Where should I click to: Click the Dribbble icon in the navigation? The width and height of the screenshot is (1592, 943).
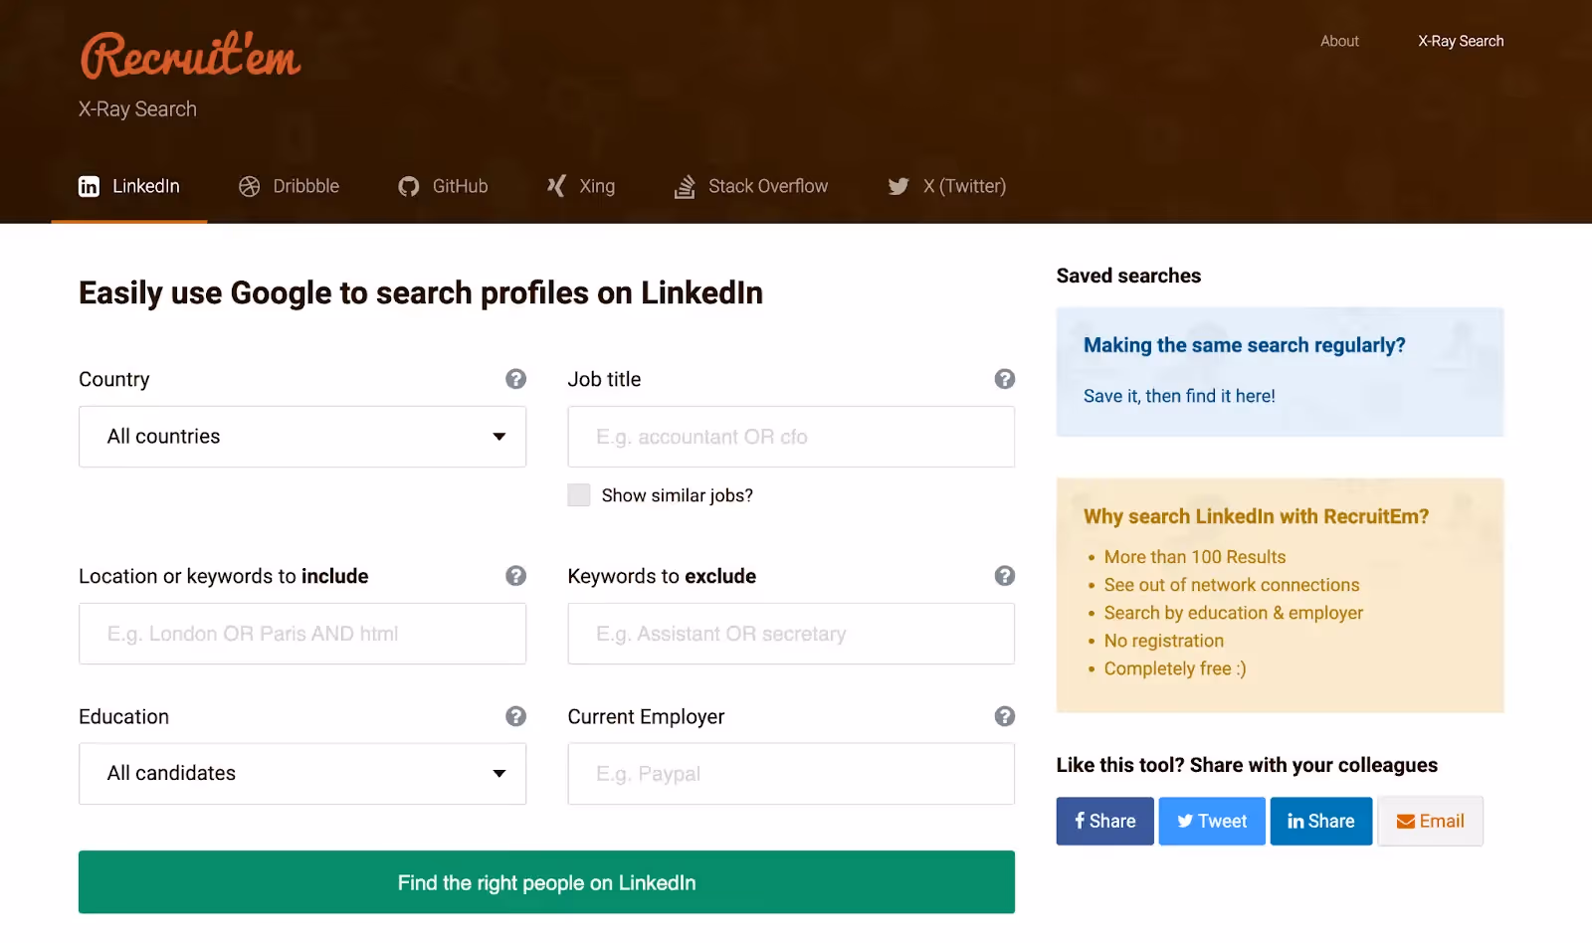[x=249, y=186]
